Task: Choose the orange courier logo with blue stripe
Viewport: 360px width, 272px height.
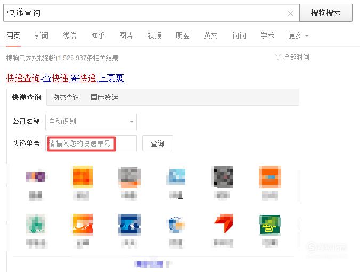Action: (x=270, y=177)
